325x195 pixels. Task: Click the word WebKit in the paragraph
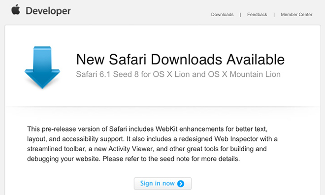(166, 129)
